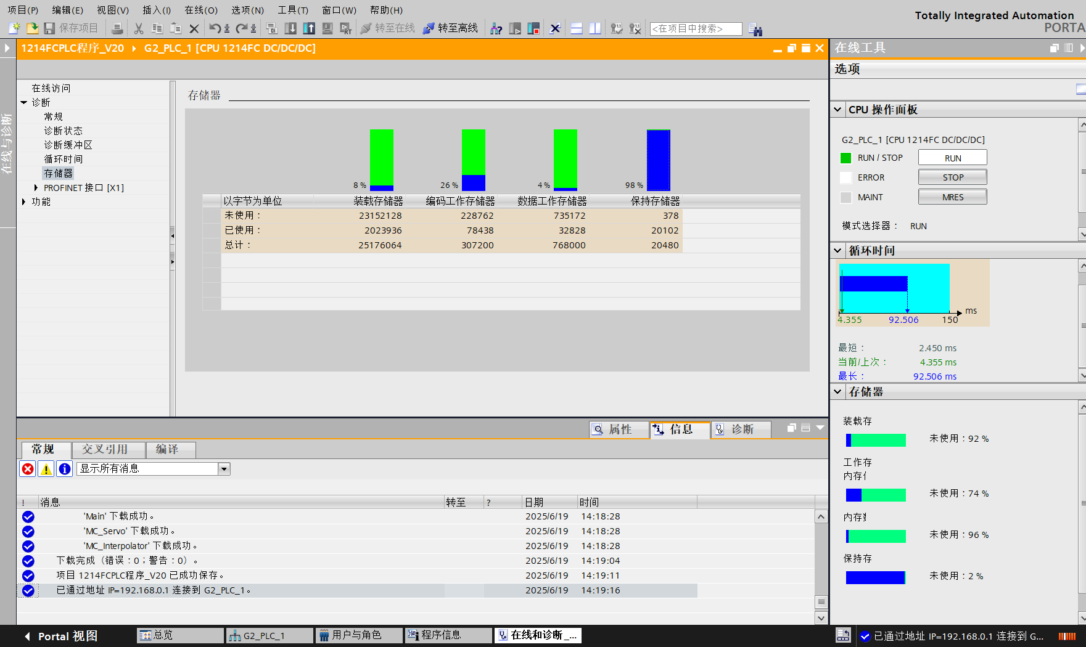The image size is (1086, 647).
Task: Open the 程序信息 taskbar item
Action: pyautogui.click(x=448, y=635)
